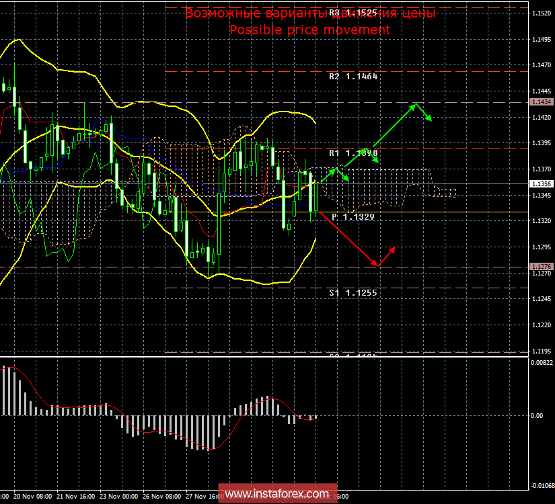This screenshot has height=504, width=555.
Task: Click the 1.1320 price axis value
Action: click(x=542, y=220)
